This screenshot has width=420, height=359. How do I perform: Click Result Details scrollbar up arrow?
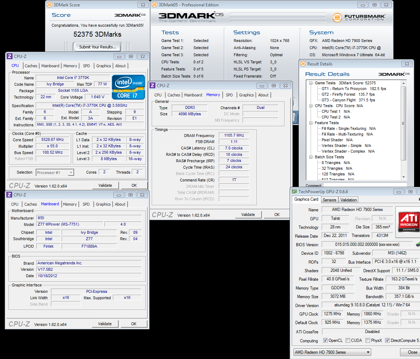404,83
